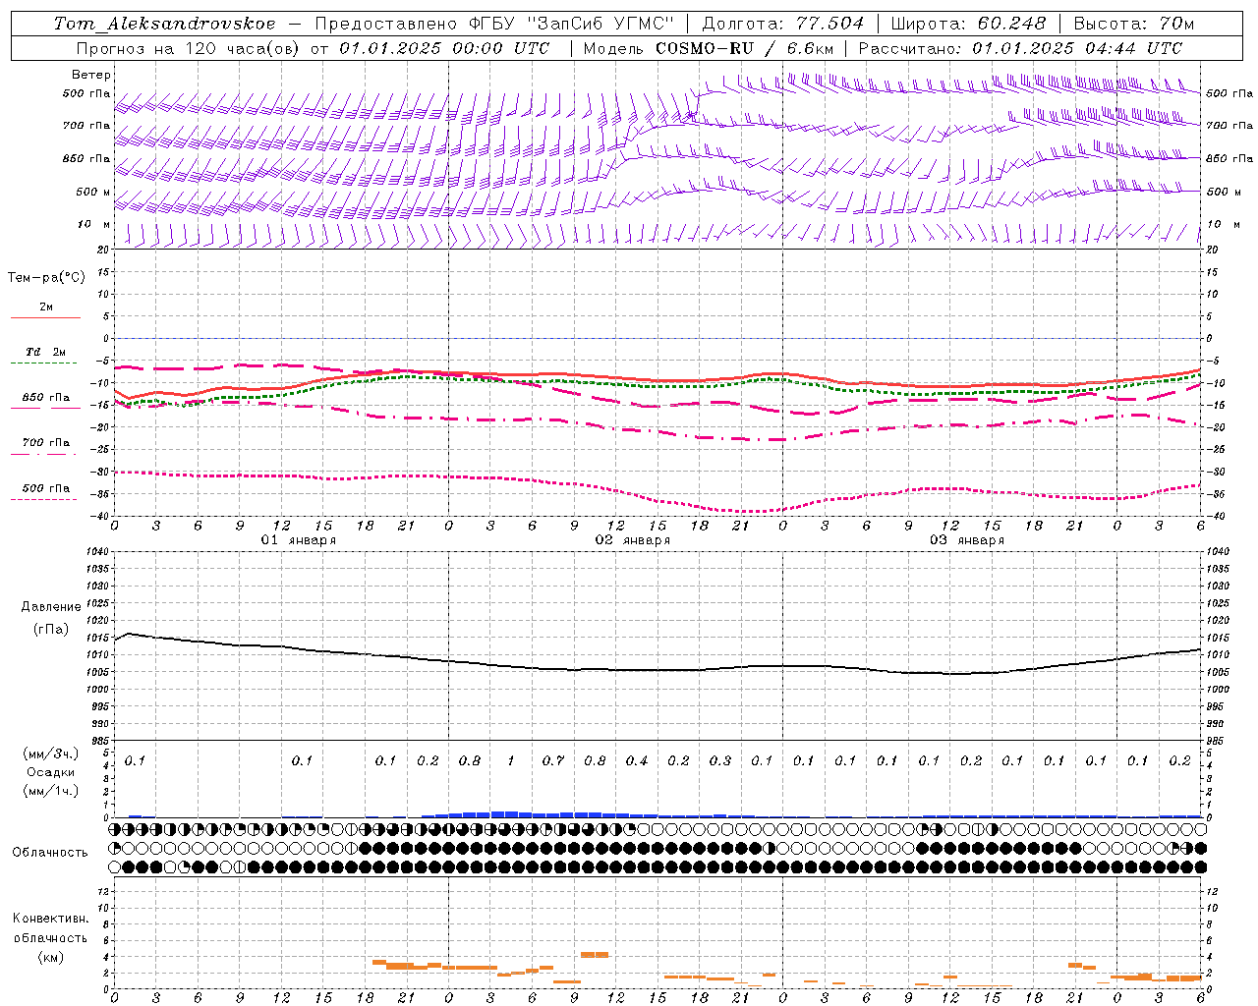Screen dimensions: 1258x1006
Task: Click the 01 января date label
Action: coord(299,540)
